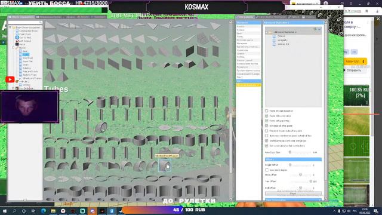Image resolution: width=382 pixels, height=215 pixels.
Task: Toggle Paste with constraints checkbox
Action: 267,116
